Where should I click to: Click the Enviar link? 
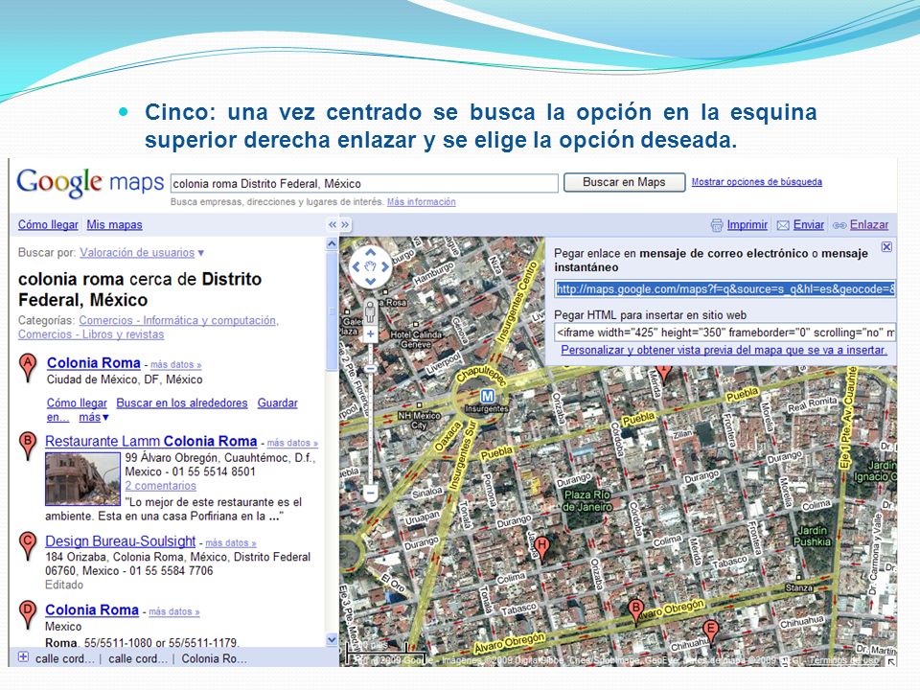point(809,224)
